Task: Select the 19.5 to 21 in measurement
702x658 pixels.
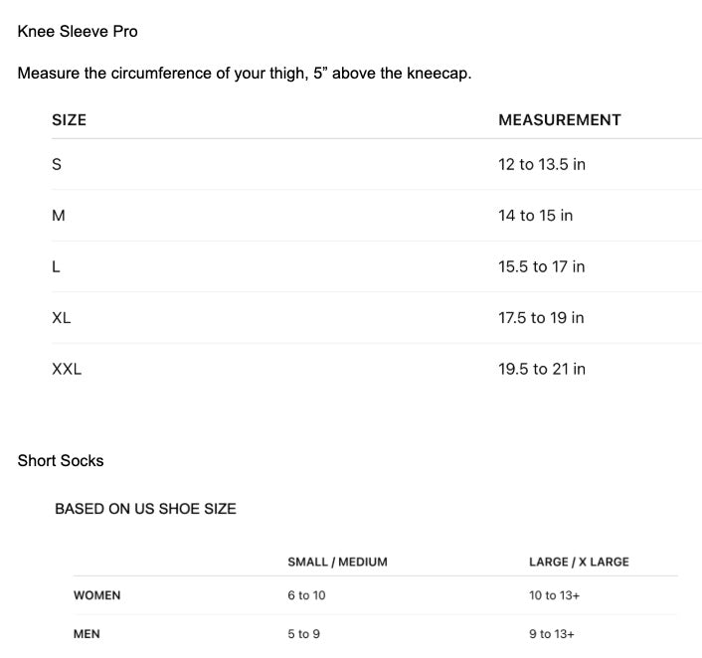Action: pos(541,370)
